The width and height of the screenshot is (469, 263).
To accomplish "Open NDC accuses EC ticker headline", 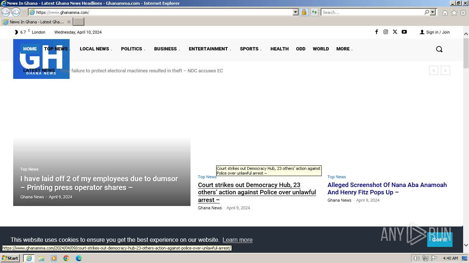I will (x=142, y=71).
